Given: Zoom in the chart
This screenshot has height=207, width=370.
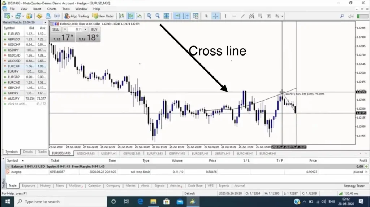Looking at the screenshot, I should (x=149, y=16).
